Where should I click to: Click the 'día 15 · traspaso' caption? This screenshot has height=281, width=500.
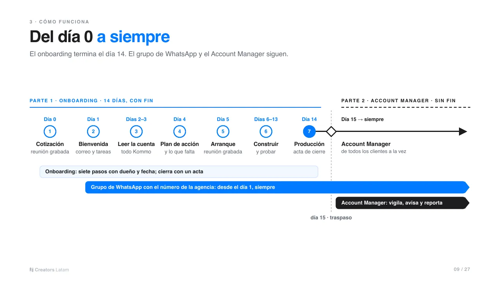(331, 218)
